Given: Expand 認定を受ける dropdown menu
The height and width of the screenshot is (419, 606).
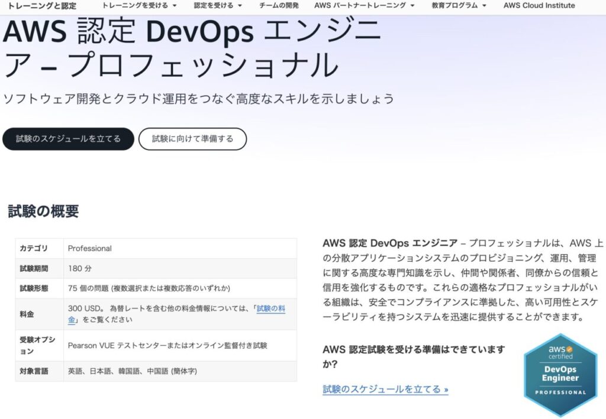Looking at the screenshot, I should (218, 5).
